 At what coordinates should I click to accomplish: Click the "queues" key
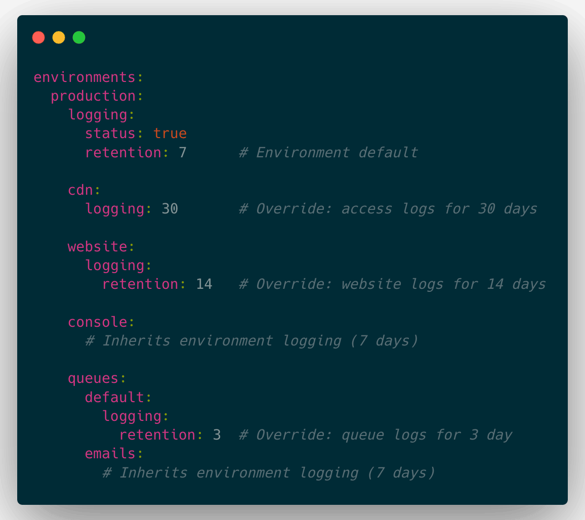(x=93, y=378)
